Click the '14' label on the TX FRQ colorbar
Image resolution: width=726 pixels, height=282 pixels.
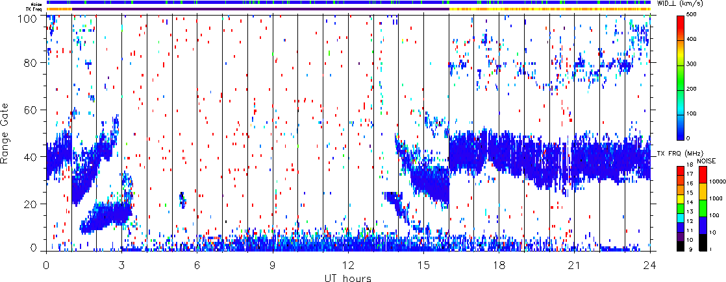point(690,202)
